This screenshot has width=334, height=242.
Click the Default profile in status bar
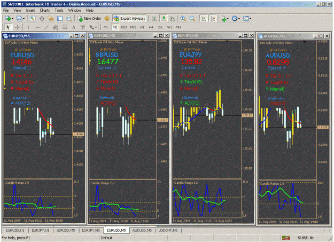106,238
